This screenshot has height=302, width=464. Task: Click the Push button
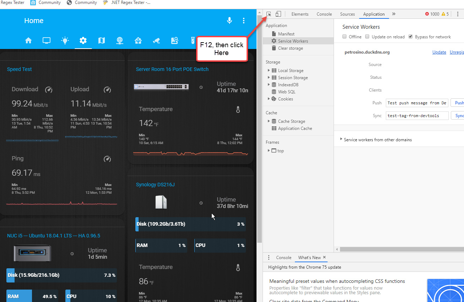pyautogui.click(x=458, y=103)
